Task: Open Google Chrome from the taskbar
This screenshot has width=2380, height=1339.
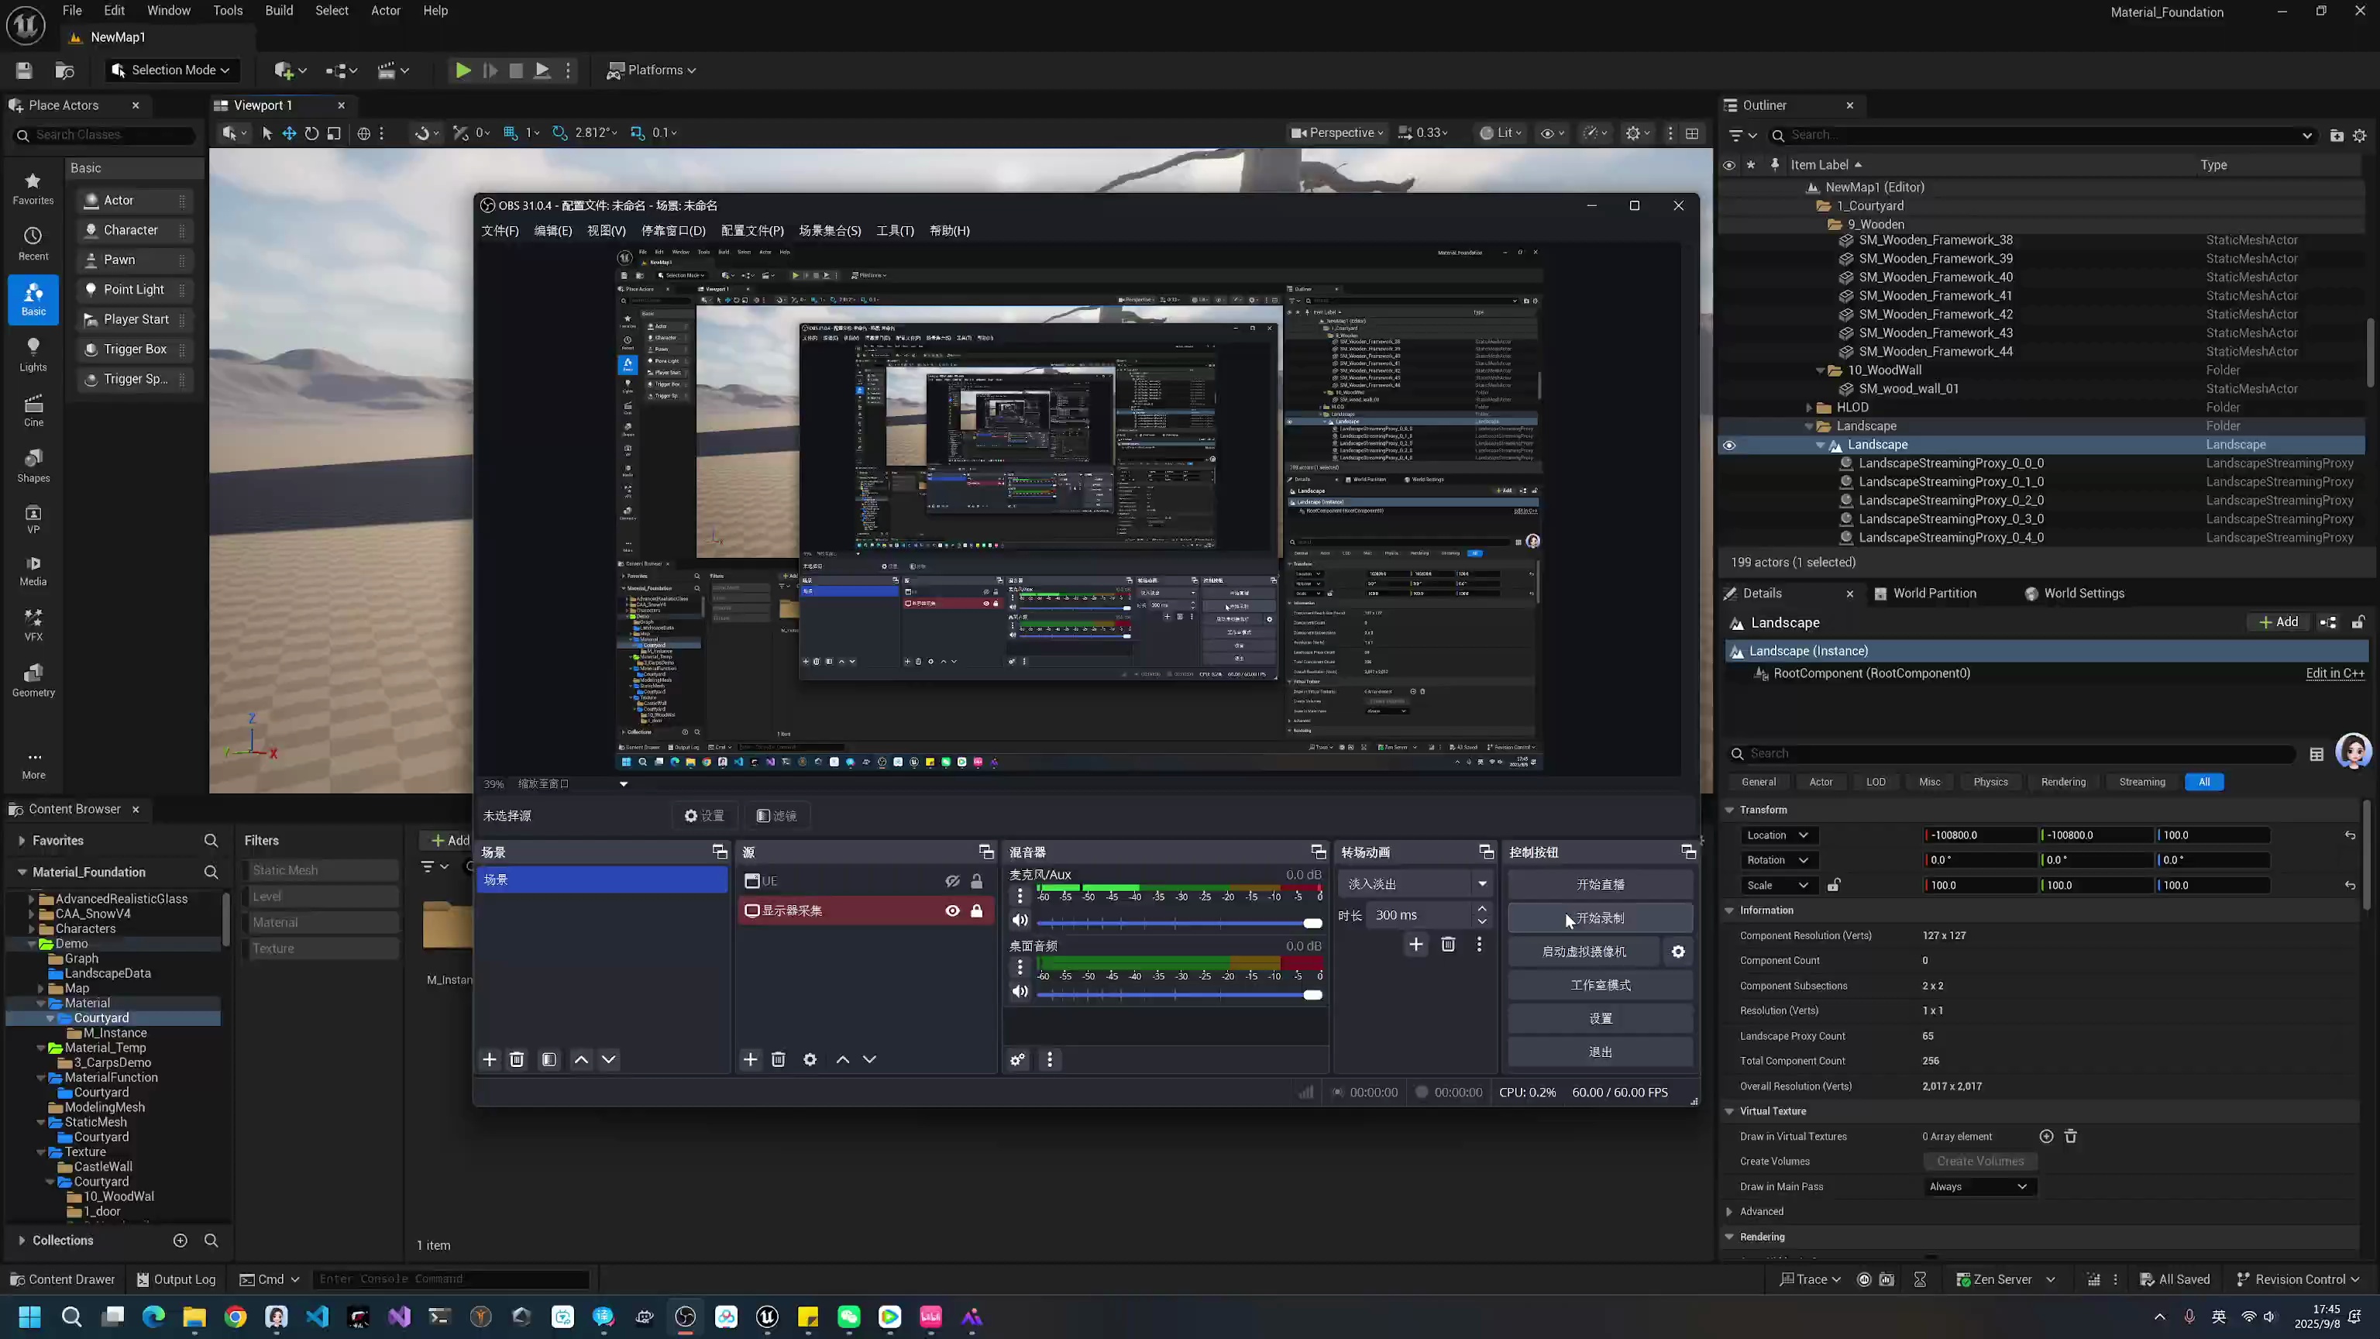Action: pyautogui.click(x=236, y=1317)
